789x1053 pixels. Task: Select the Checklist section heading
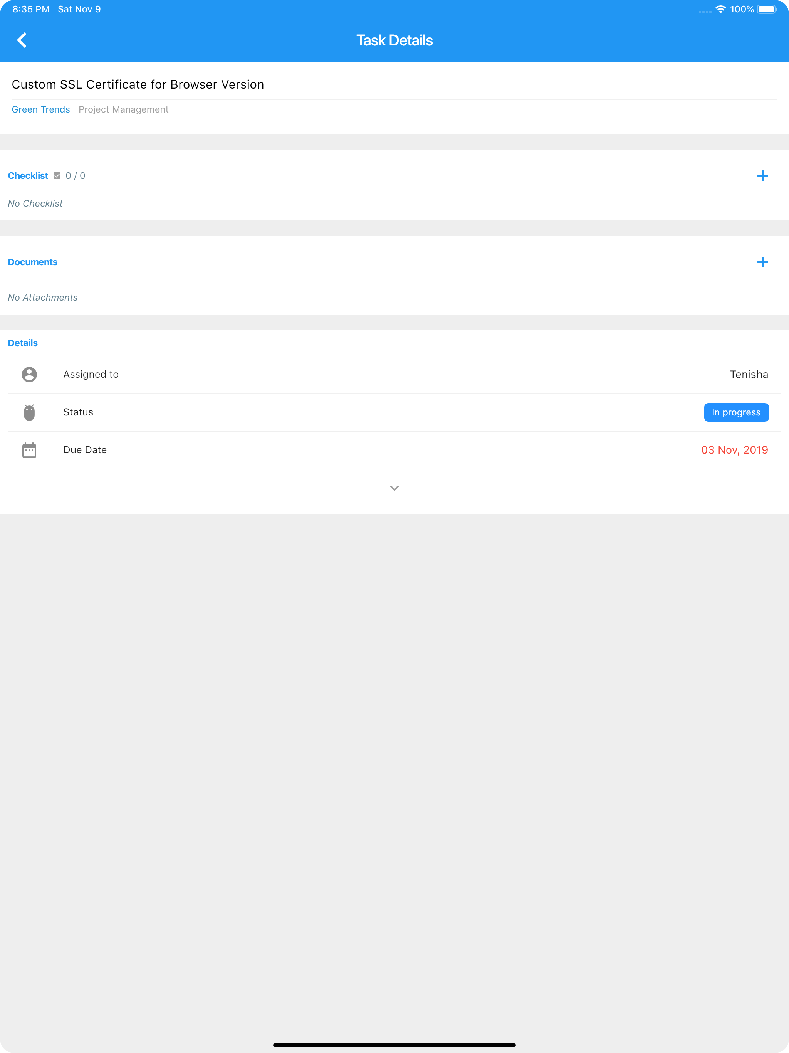tap(28, 176)
